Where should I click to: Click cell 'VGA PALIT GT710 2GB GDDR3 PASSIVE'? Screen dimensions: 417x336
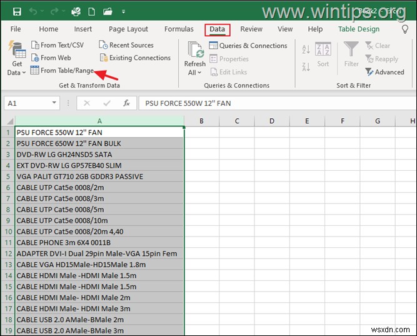99,176
